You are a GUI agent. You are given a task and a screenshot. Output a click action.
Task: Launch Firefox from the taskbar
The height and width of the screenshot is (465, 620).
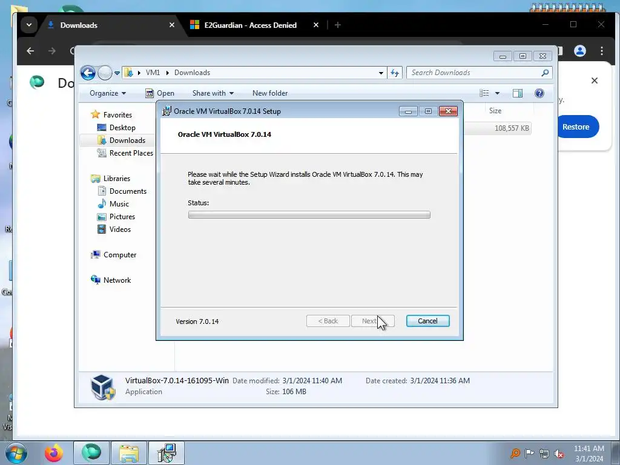click(x=54, y=453)
